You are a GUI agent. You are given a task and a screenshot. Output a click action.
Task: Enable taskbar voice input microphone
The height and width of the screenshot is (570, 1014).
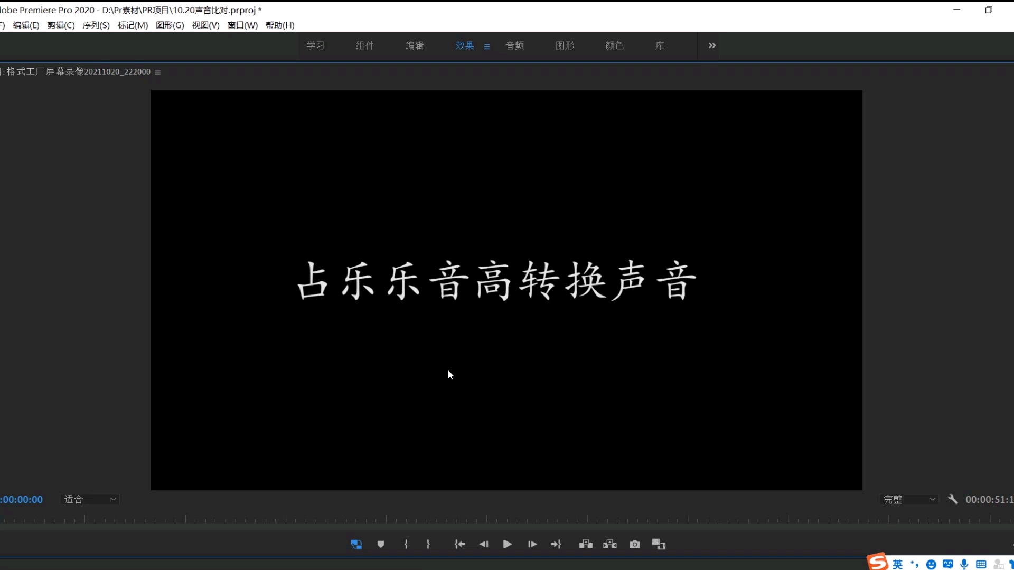(x=964, y=564)
